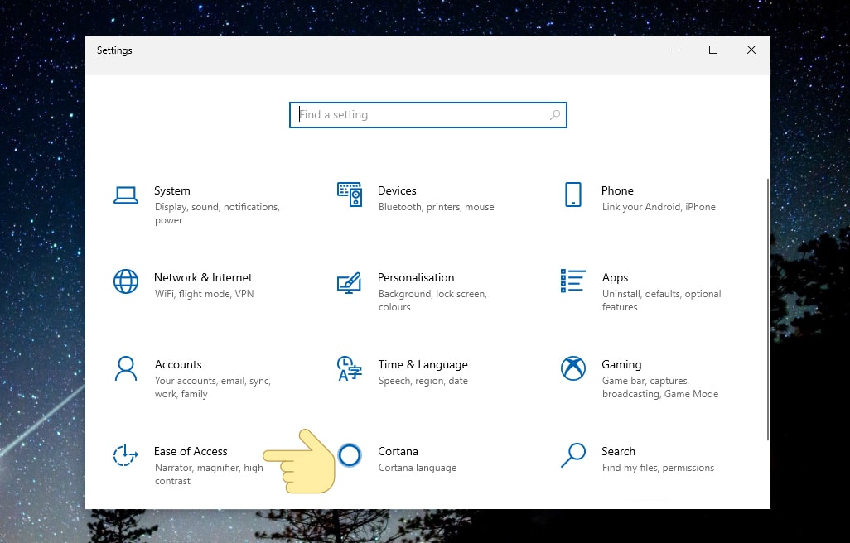Click 'Speech, region, date' description
This screenshot has height=543, width=850.
(423, 381)
